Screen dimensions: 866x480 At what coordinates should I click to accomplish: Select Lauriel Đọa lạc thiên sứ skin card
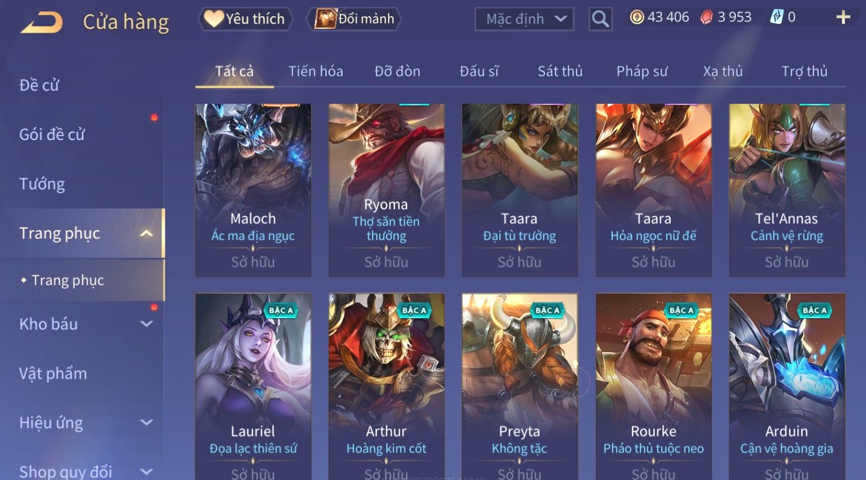pyautogui.click(x=253, y=387)
